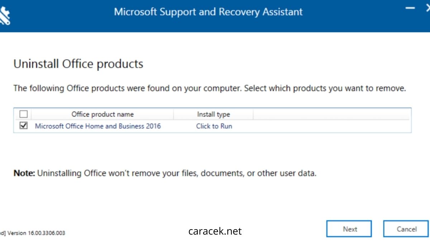Screen dimensions: 430x241
Task: Click the empty third column header
Action: coord(331,114)
